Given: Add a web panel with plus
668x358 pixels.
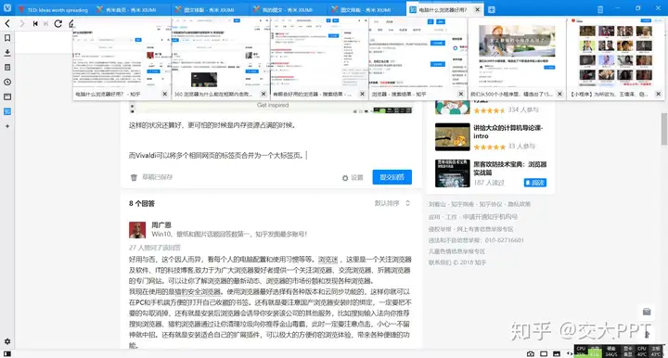Looking at the screenshot, I should click(x=7, y=126).
